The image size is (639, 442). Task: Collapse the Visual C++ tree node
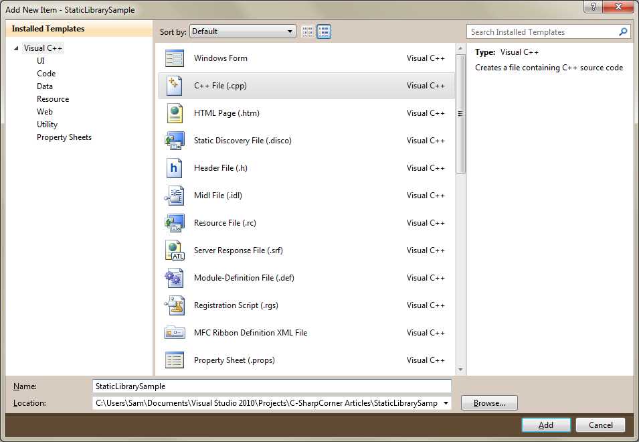[x=16, y=48]
